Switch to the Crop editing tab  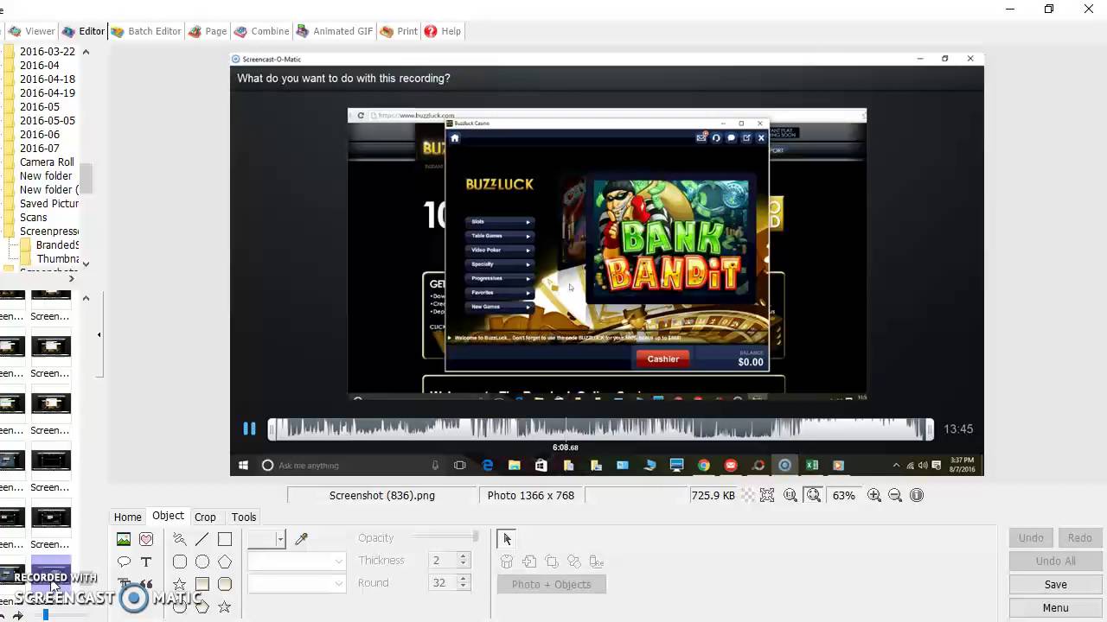coord(205,517)
